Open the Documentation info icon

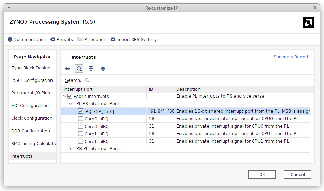[10, 40]
